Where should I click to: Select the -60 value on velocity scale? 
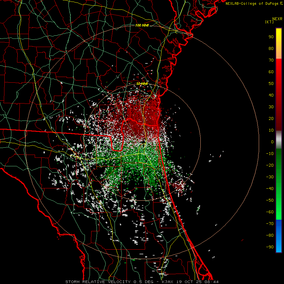[270, 212]
